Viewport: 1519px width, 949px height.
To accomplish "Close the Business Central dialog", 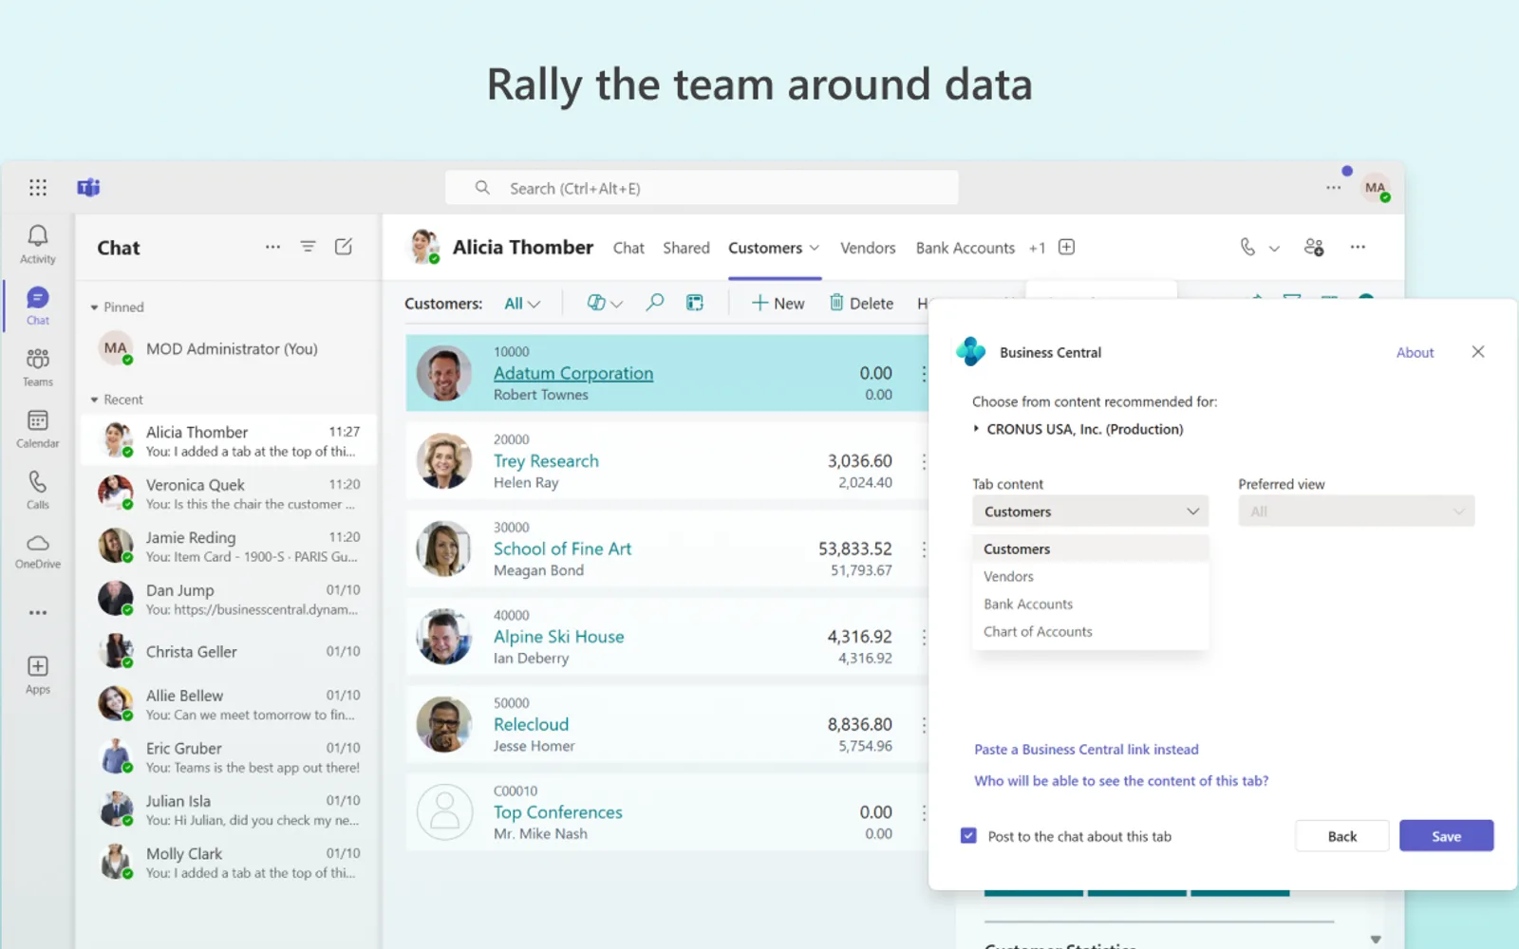I will (1478, 352).
